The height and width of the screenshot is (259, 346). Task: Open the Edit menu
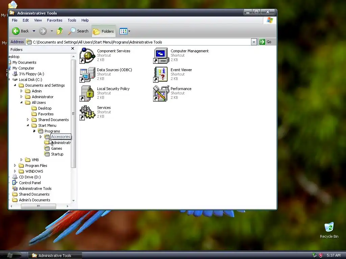point(26,20)
